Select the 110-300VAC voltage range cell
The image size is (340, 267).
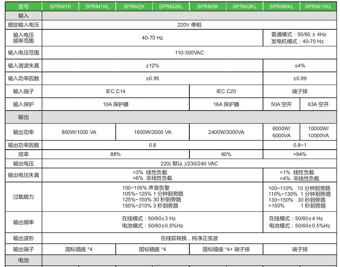click(x=189, y=53)
